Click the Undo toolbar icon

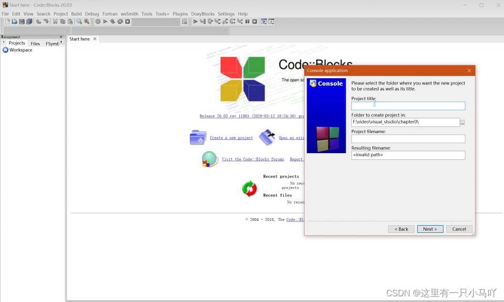coord(39,21)
